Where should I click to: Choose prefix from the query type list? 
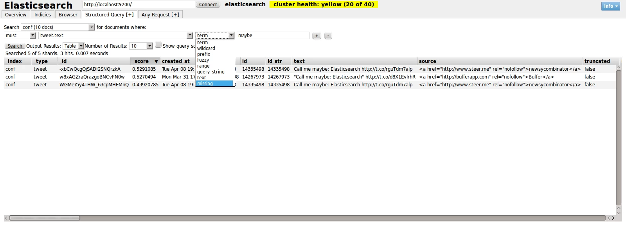coord(214,54)
